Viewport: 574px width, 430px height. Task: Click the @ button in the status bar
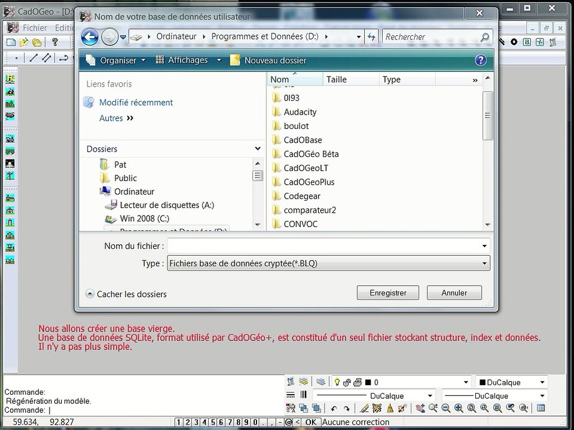288,422
